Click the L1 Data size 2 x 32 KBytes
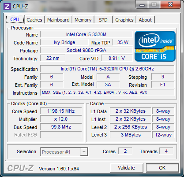Image resolution: width=184 pixels, height=177 pixels. click(131, 111)
